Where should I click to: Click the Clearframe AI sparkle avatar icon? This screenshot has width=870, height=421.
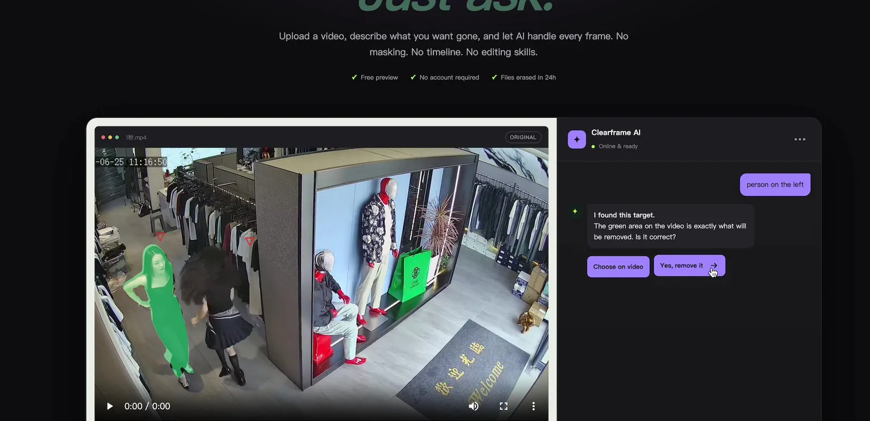[577, 139]
